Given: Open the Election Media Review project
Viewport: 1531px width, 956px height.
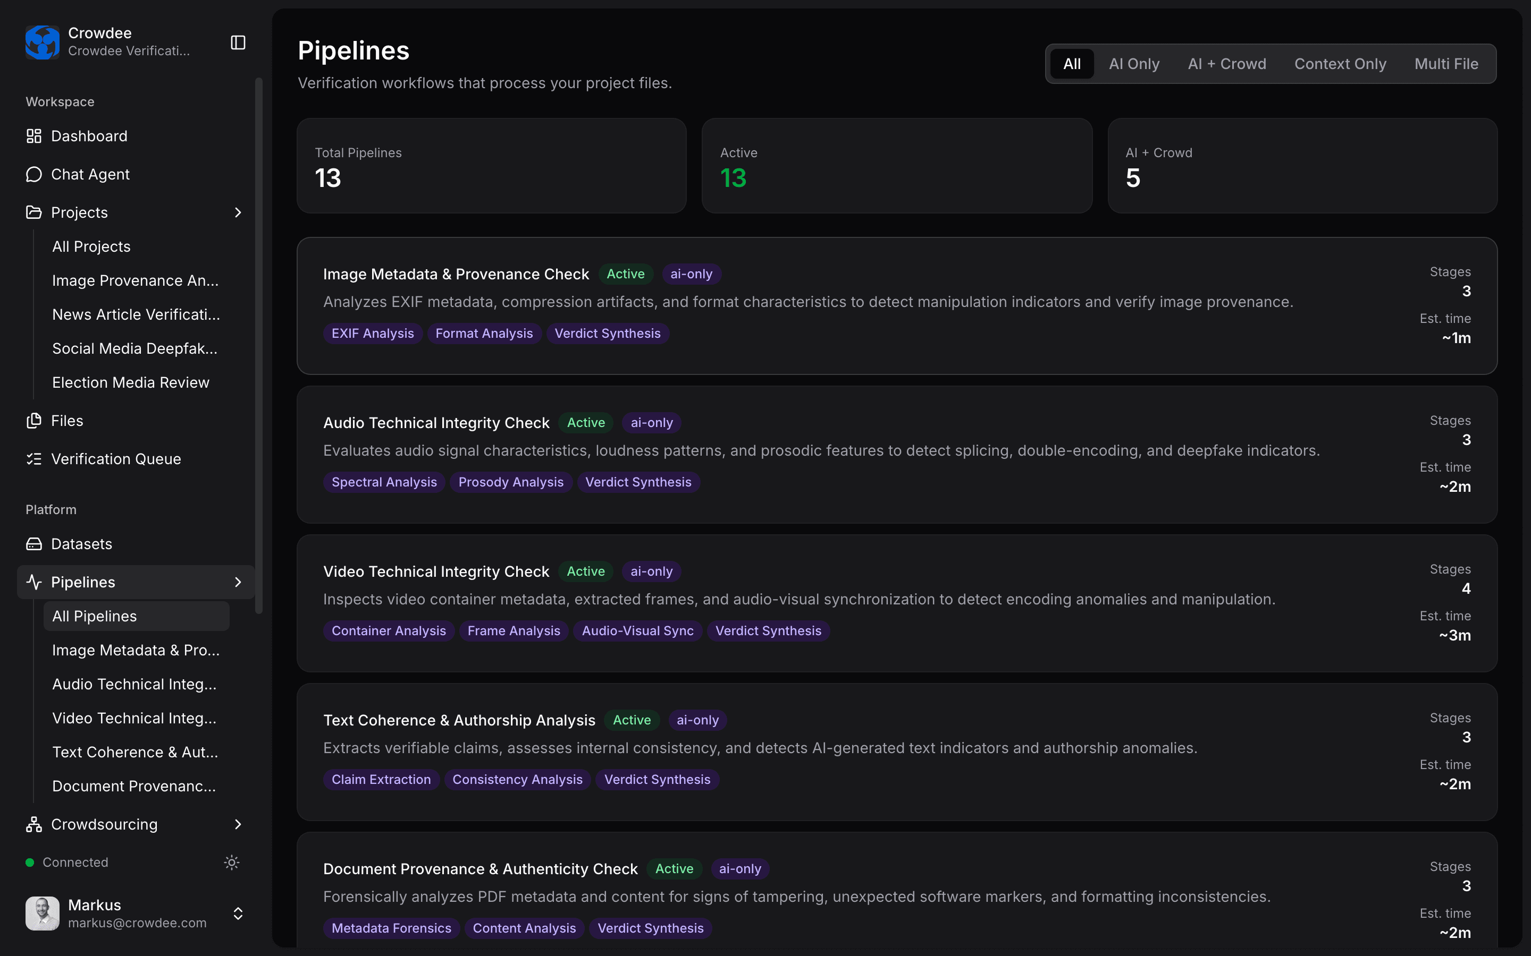Looking at the screenshot, I should tap(130, 382).
